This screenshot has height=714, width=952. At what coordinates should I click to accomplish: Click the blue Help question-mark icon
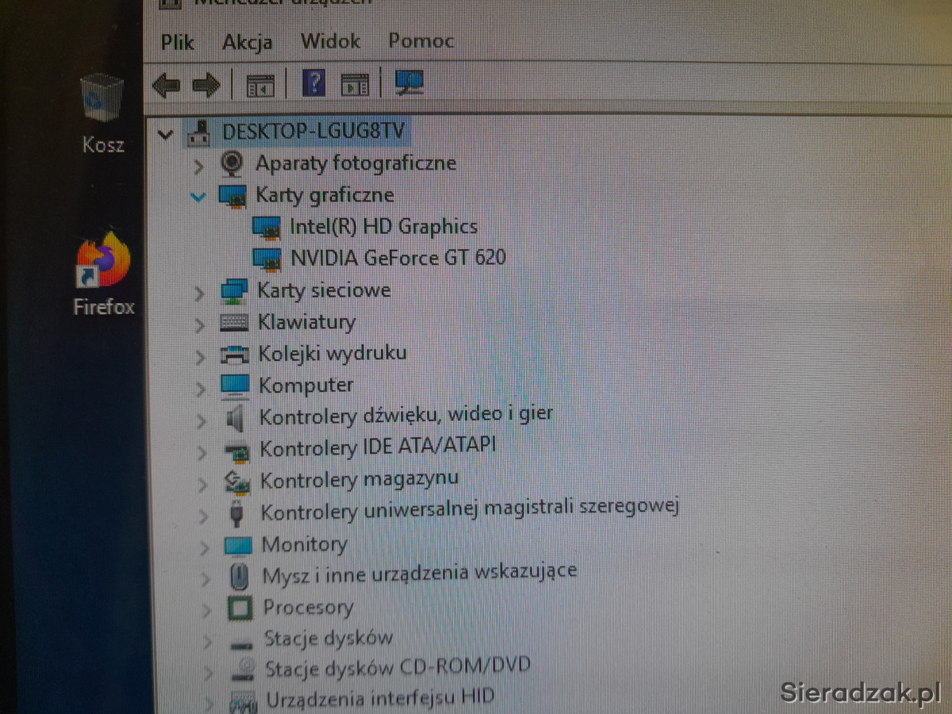pos(314,83)
